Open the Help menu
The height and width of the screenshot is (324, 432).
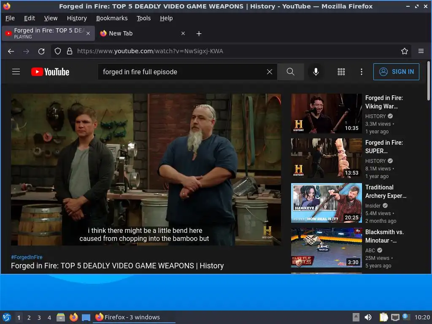click(x=166, y=18)
